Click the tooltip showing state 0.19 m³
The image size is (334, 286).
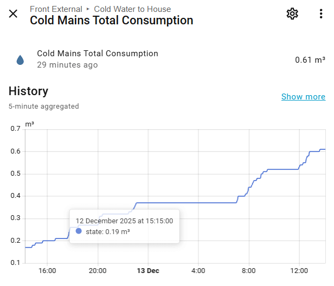pos(124,226)
